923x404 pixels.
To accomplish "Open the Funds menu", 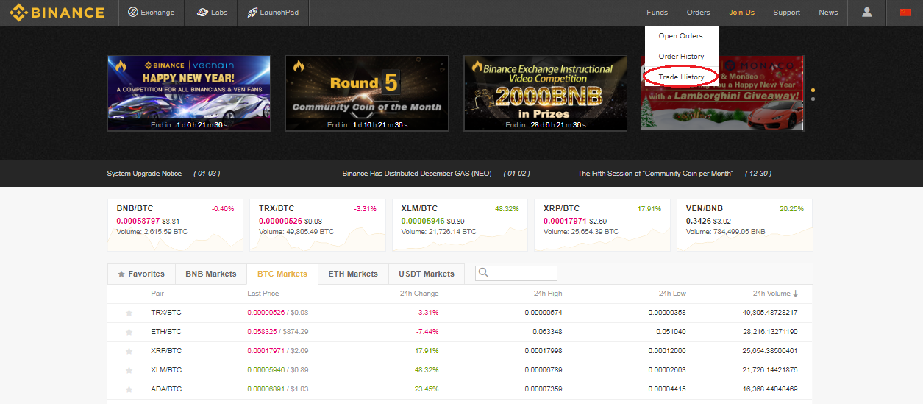I will tap(657, 13).
